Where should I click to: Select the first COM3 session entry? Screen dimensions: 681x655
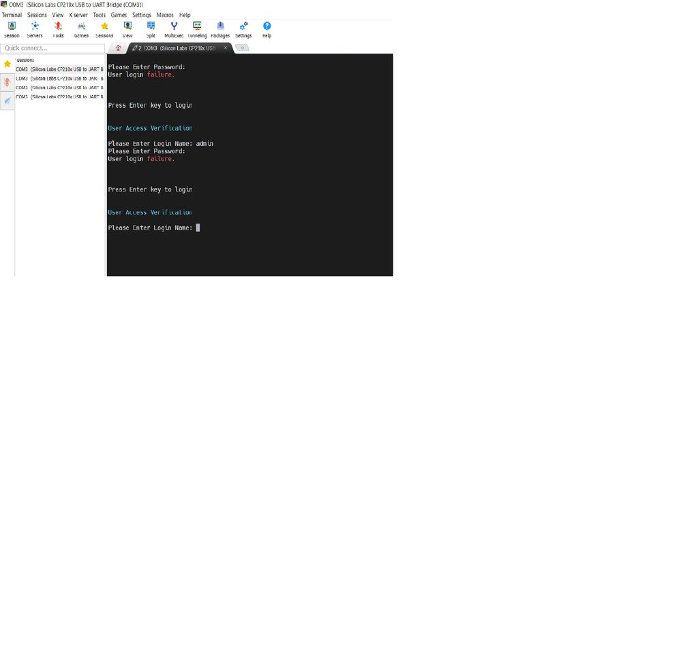58,69
